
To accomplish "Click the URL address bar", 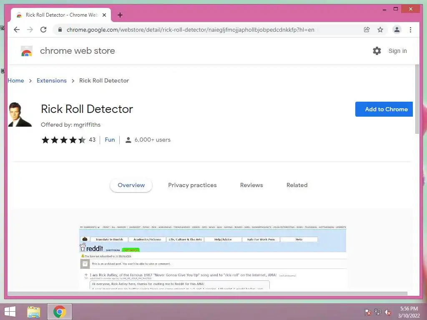I will (190, 30).
